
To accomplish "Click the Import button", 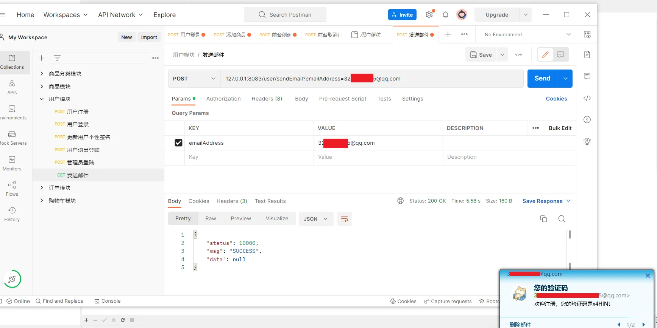I will [x=149, y=37].
